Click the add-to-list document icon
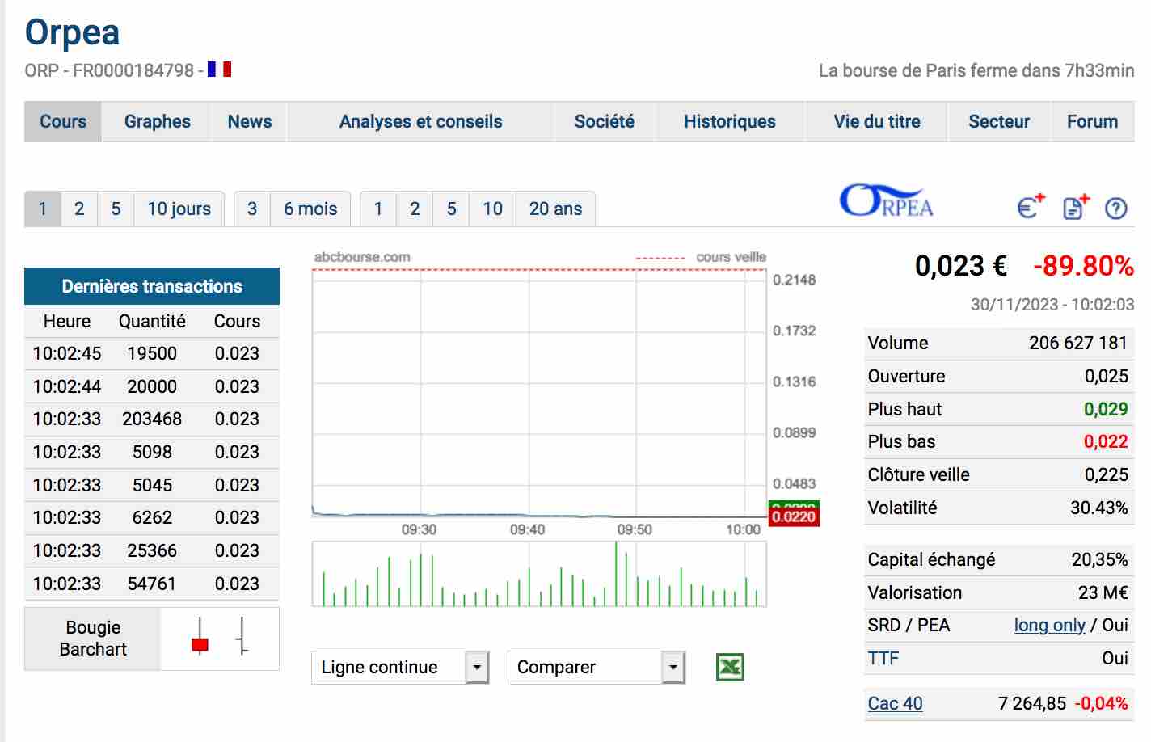 click(1075, 207)
